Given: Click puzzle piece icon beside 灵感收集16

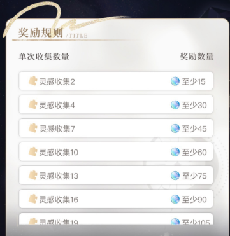Looking at the screenshot, I should pyautogui.click(x=33, y=198).
